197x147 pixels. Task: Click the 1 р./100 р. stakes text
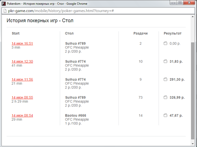(73, 123)
